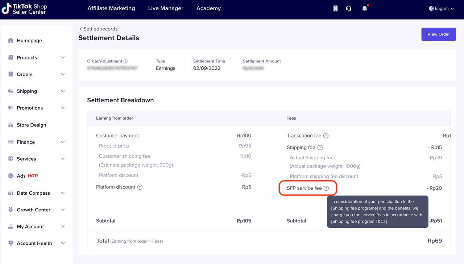Click the notification bell icon
This screenshot has width=464, height=264.
click(364, 8)
